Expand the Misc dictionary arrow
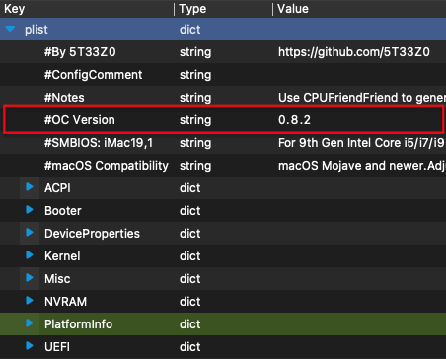 [30, 278]
